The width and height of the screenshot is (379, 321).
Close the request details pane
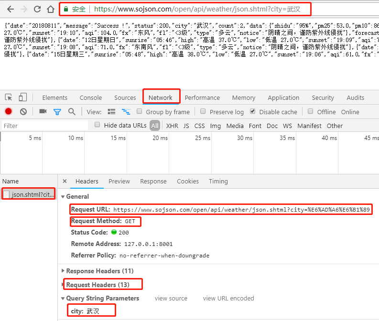point(65,181)
